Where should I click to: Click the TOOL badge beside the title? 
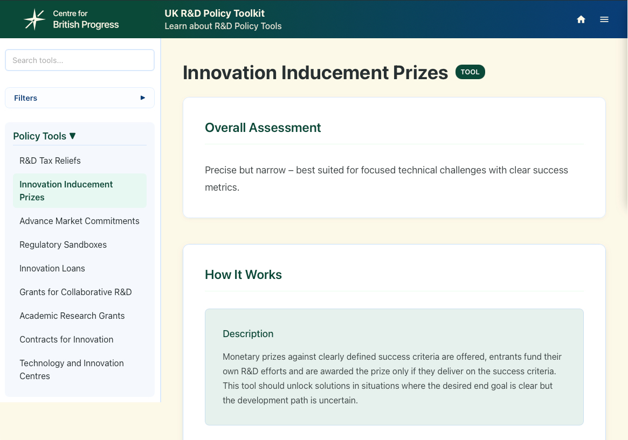(x=470, y=72)
